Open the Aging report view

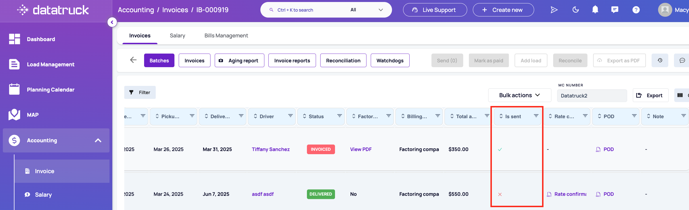tap(239, 60)
